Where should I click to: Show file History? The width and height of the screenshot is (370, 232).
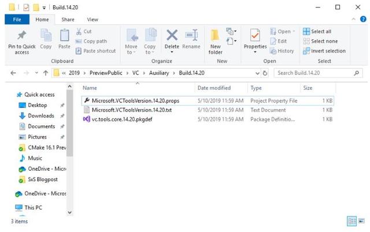282,51
